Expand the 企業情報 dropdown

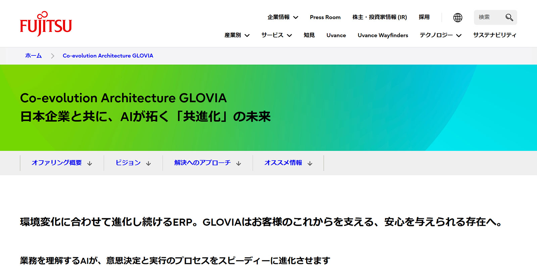pyautogui.click(x=283, y=17)
